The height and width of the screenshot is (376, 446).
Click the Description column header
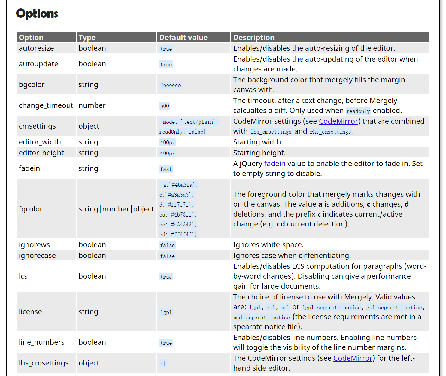tap(254, 38)
